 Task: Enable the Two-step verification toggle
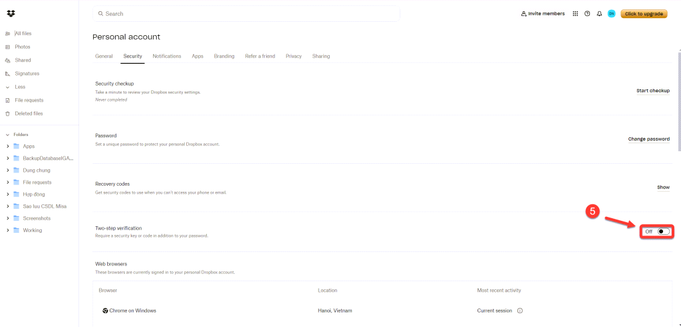(x=662, y=231)
